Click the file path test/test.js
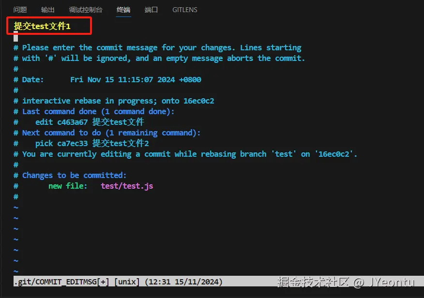The width and height of the screenshot is (424, 298). tap(127, 186)
